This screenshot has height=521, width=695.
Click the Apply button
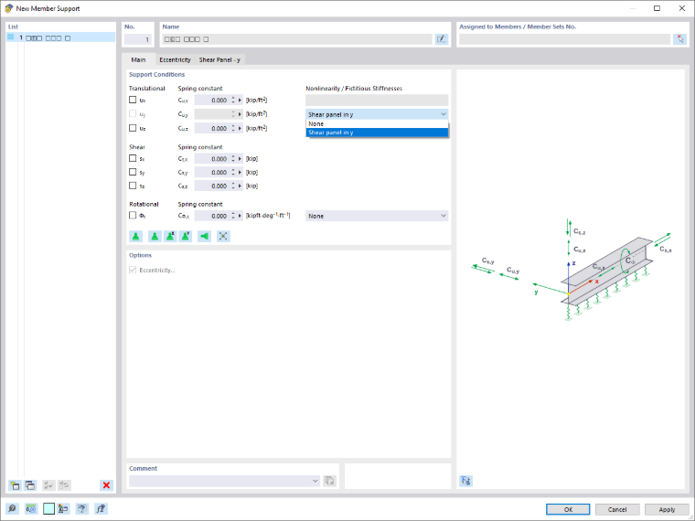point(667,509)
